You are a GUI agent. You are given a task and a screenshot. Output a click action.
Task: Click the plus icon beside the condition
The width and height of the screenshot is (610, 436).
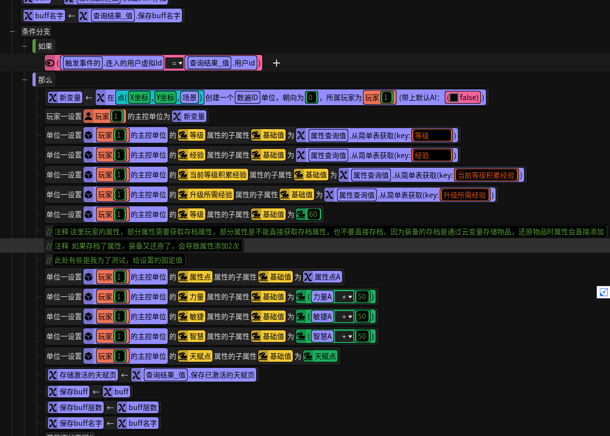coord(277,63)
